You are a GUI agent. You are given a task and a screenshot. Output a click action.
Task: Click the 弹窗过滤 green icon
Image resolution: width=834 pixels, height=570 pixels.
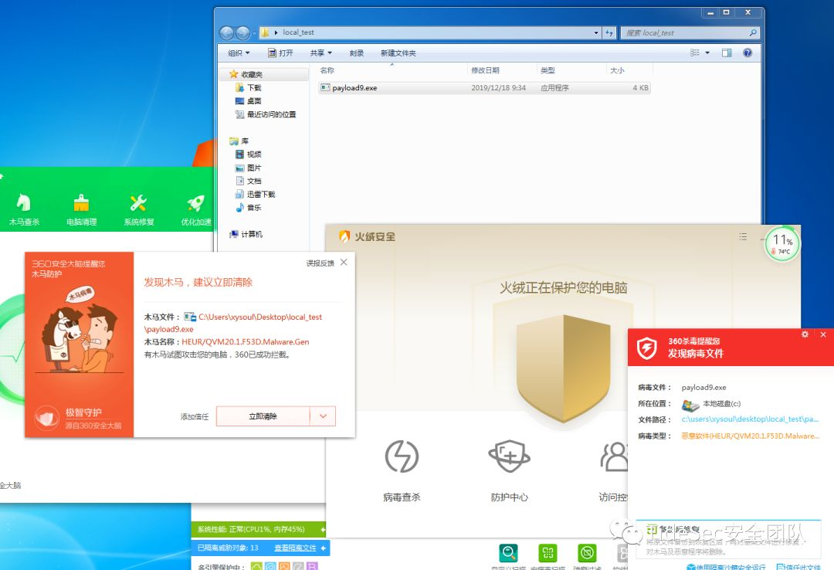tap(587, 552)
